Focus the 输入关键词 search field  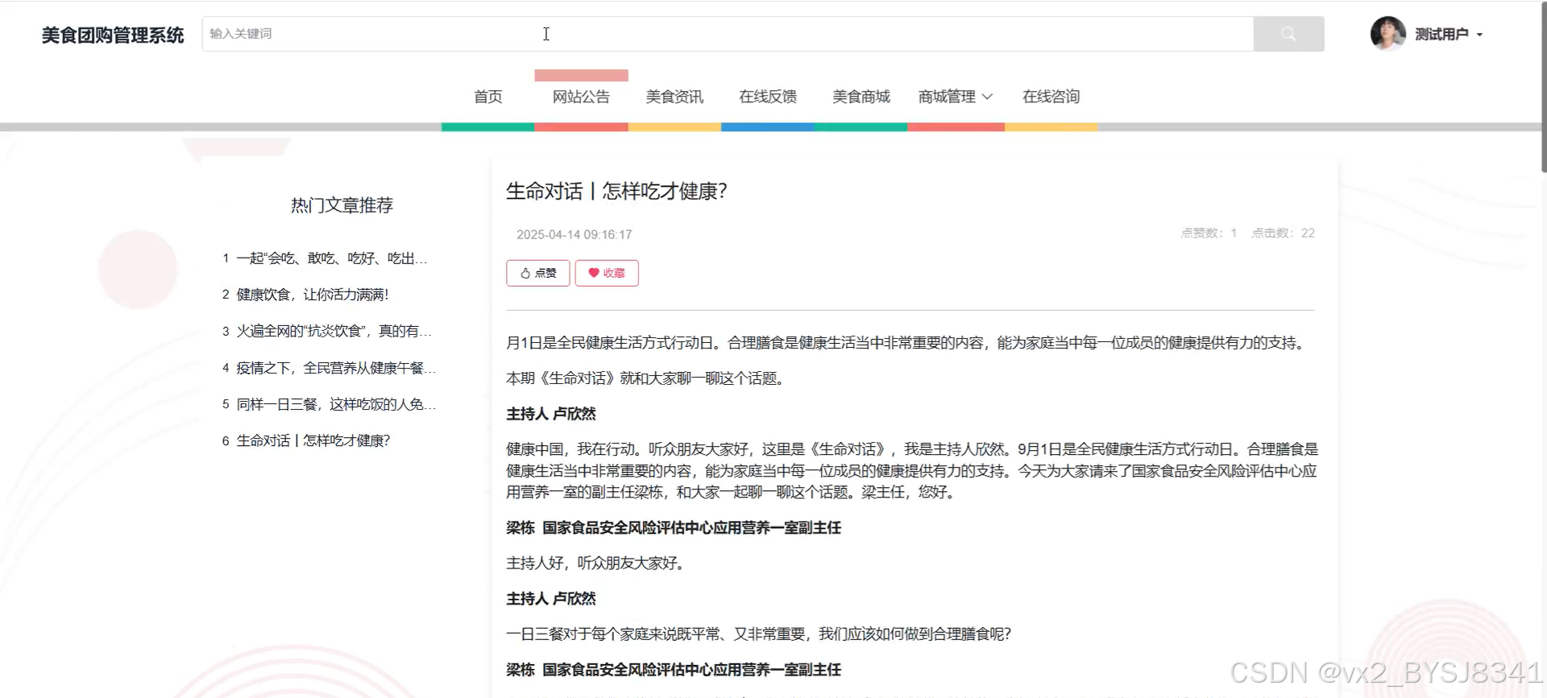click(728, 34)
